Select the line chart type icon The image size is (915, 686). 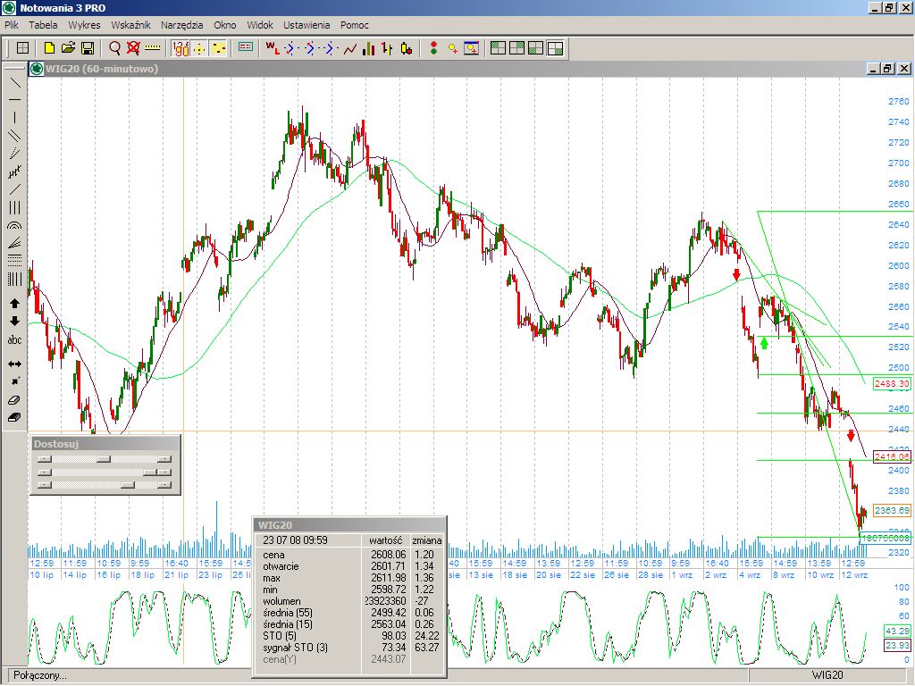point(350,48)
